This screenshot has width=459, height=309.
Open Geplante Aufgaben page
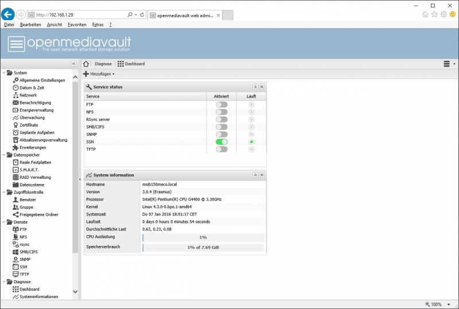tap(34, 132)
